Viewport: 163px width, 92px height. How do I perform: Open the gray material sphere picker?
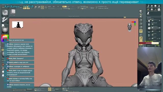tap(5, 31)
